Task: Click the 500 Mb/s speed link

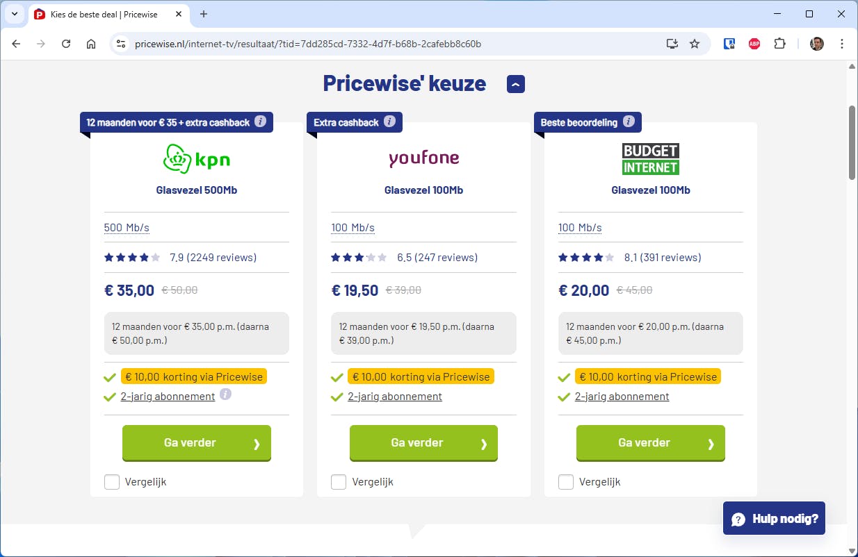Action: coord(127,228)
